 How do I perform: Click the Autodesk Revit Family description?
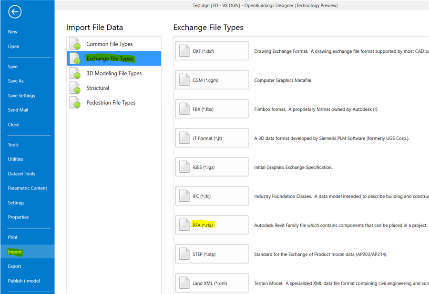[341, 225]
